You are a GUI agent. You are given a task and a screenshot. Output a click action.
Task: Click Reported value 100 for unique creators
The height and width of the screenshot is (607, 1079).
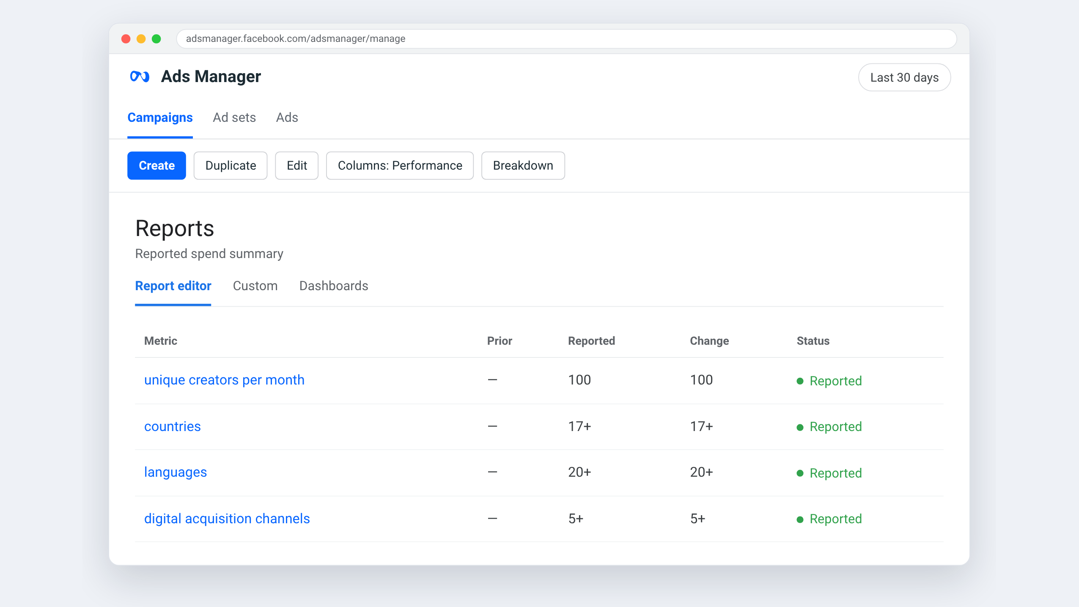(579, 380)
